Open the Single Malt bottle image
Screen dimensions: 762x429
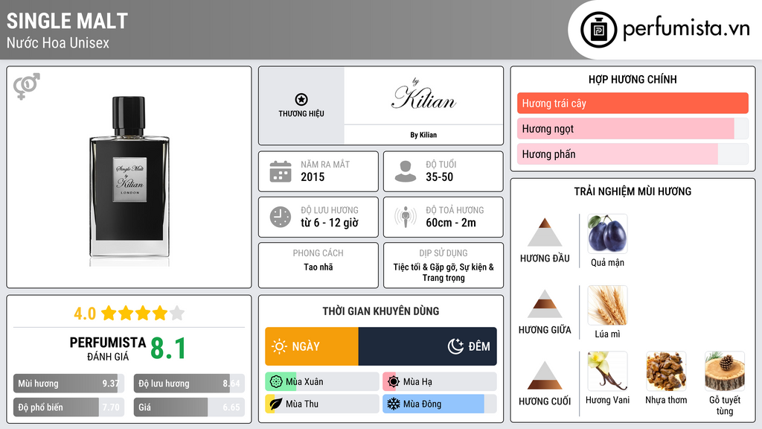pyautogui.click(x=129, y=177)
